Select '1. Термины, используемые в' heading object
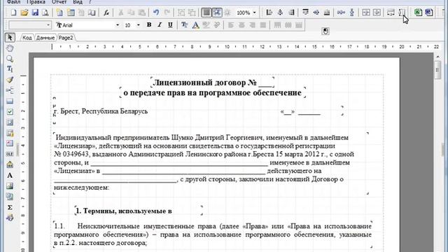Screen dimensions: 448x252 (x=139, y=211)
